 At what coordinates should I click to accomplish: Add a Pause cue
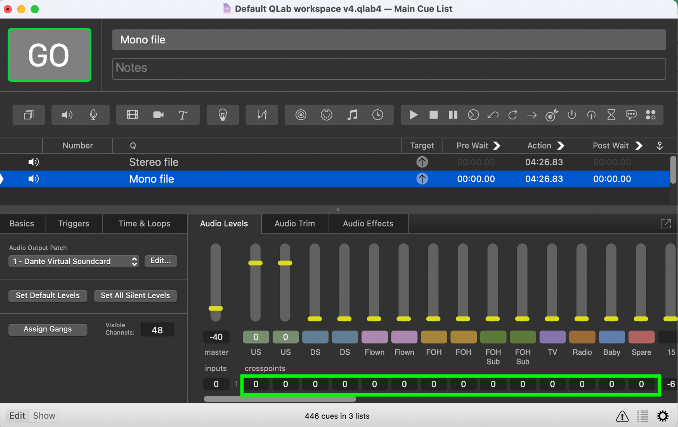point(453,115)
